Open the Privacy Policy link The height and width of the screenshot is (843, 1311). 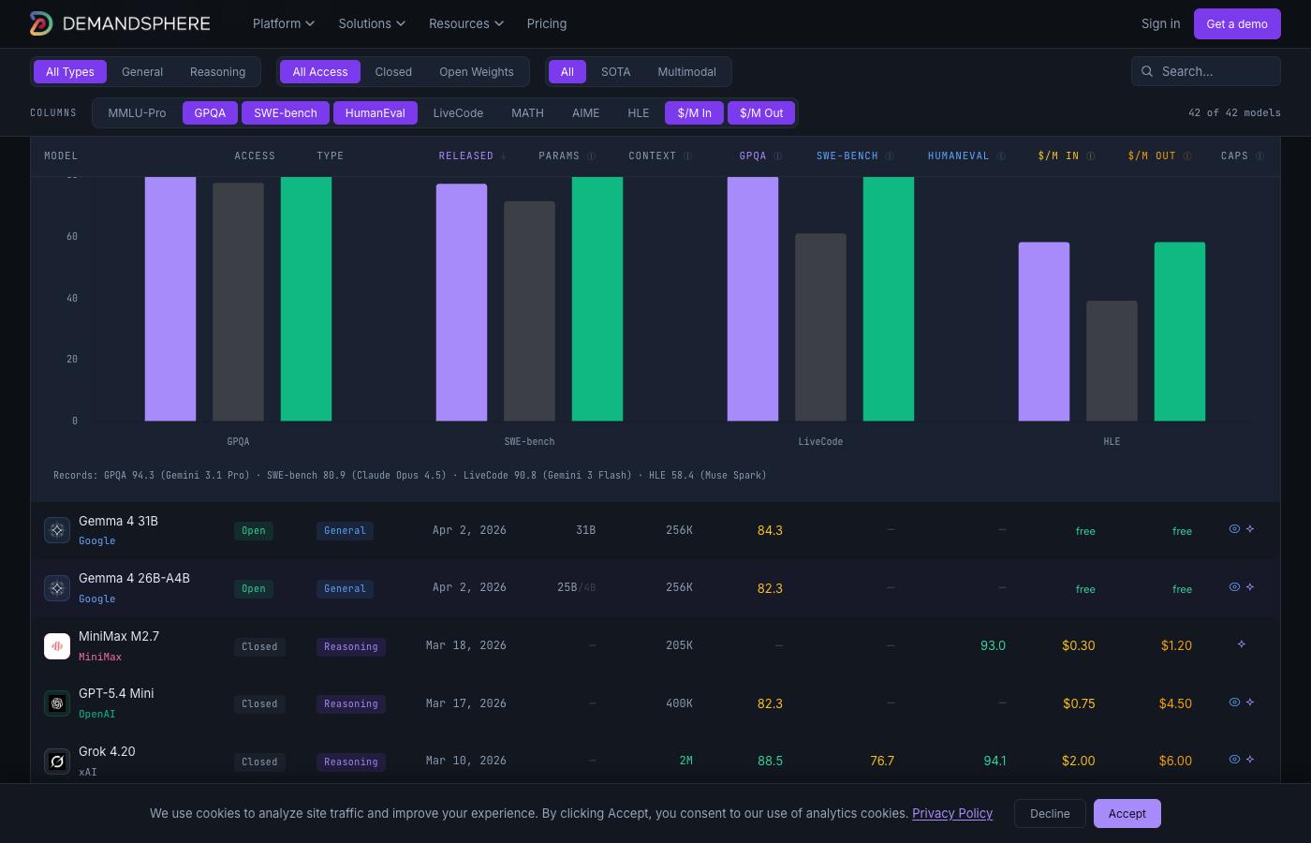tap(952, 813)
